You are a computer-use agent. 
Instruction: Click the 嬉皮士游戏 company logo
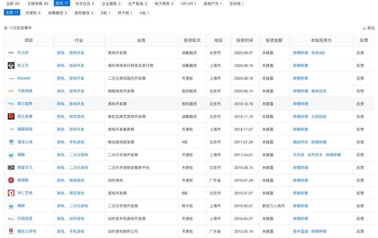click(10, 231)
